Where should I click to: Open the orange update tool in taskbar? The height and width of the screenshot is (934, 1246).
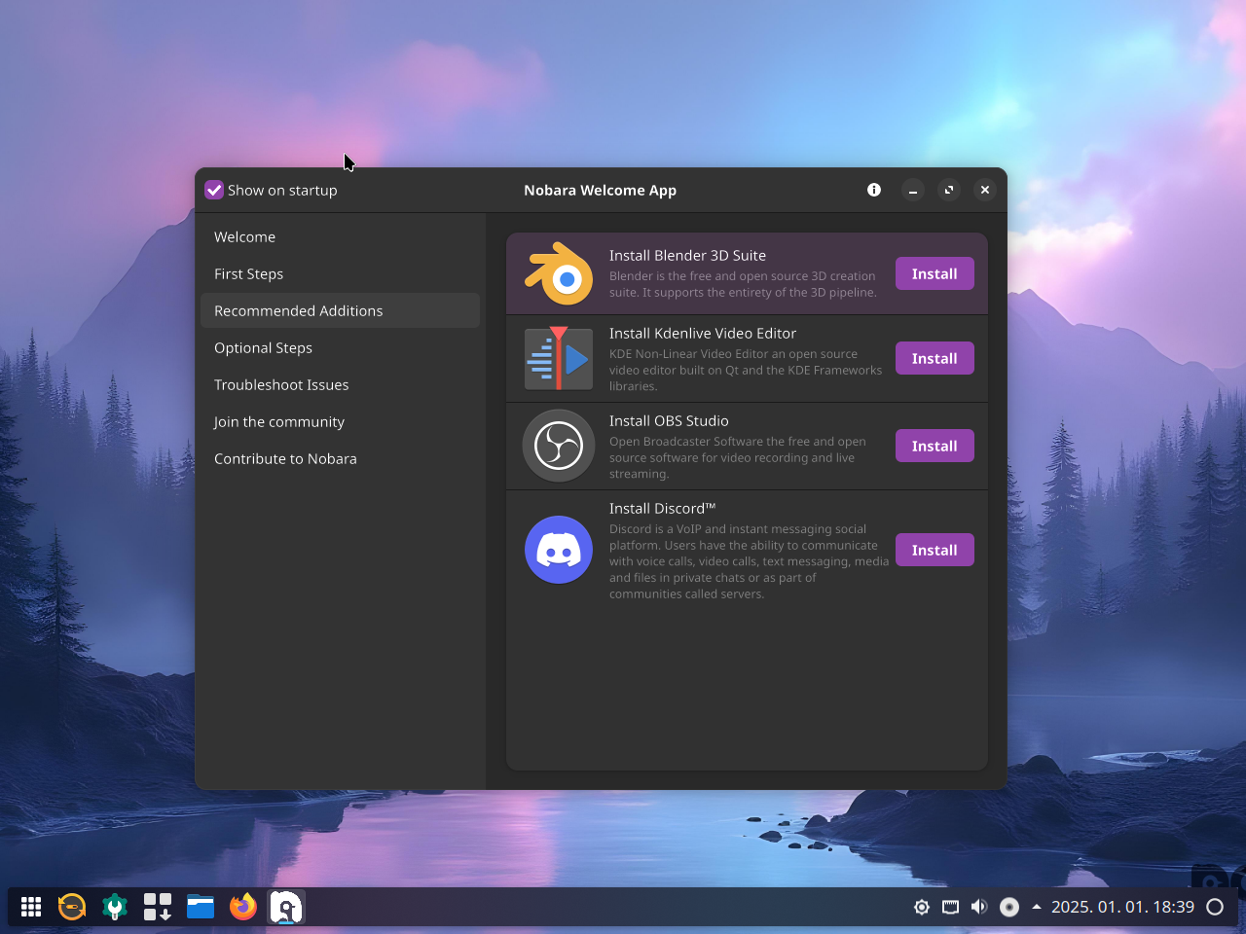pos(72,907)
